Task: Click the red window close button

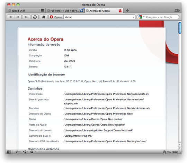Action: tap(9, 4)
